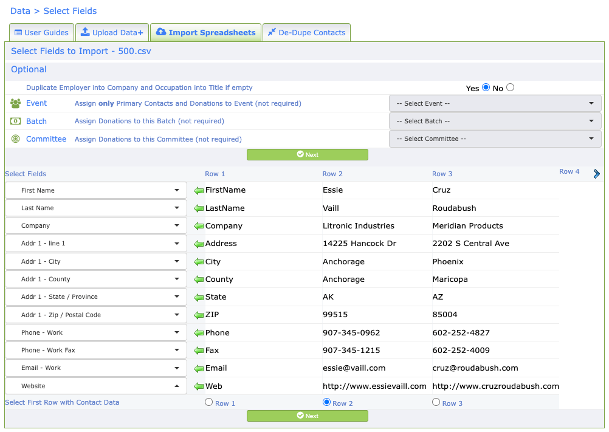The width and height of the screenshot is (609, 432).
Task: Choose Row 2 as first contact data row
Action: click(326, 402)
